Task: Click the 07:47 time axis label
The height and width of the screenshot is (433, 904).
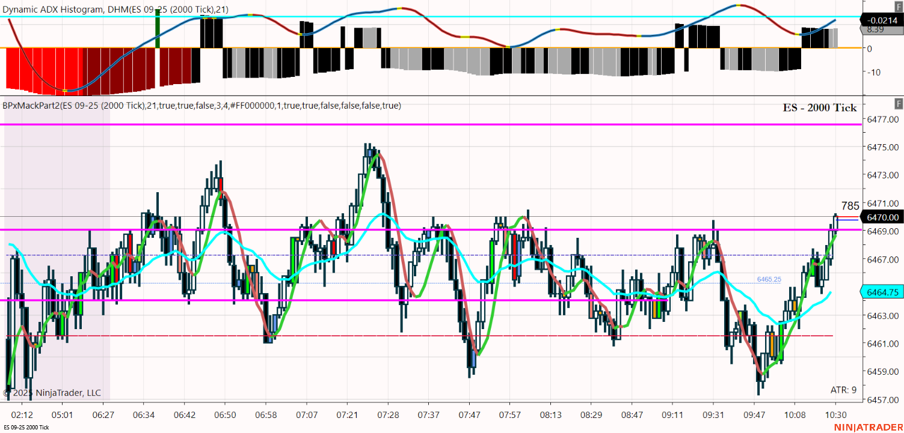Action: point(469,414)
